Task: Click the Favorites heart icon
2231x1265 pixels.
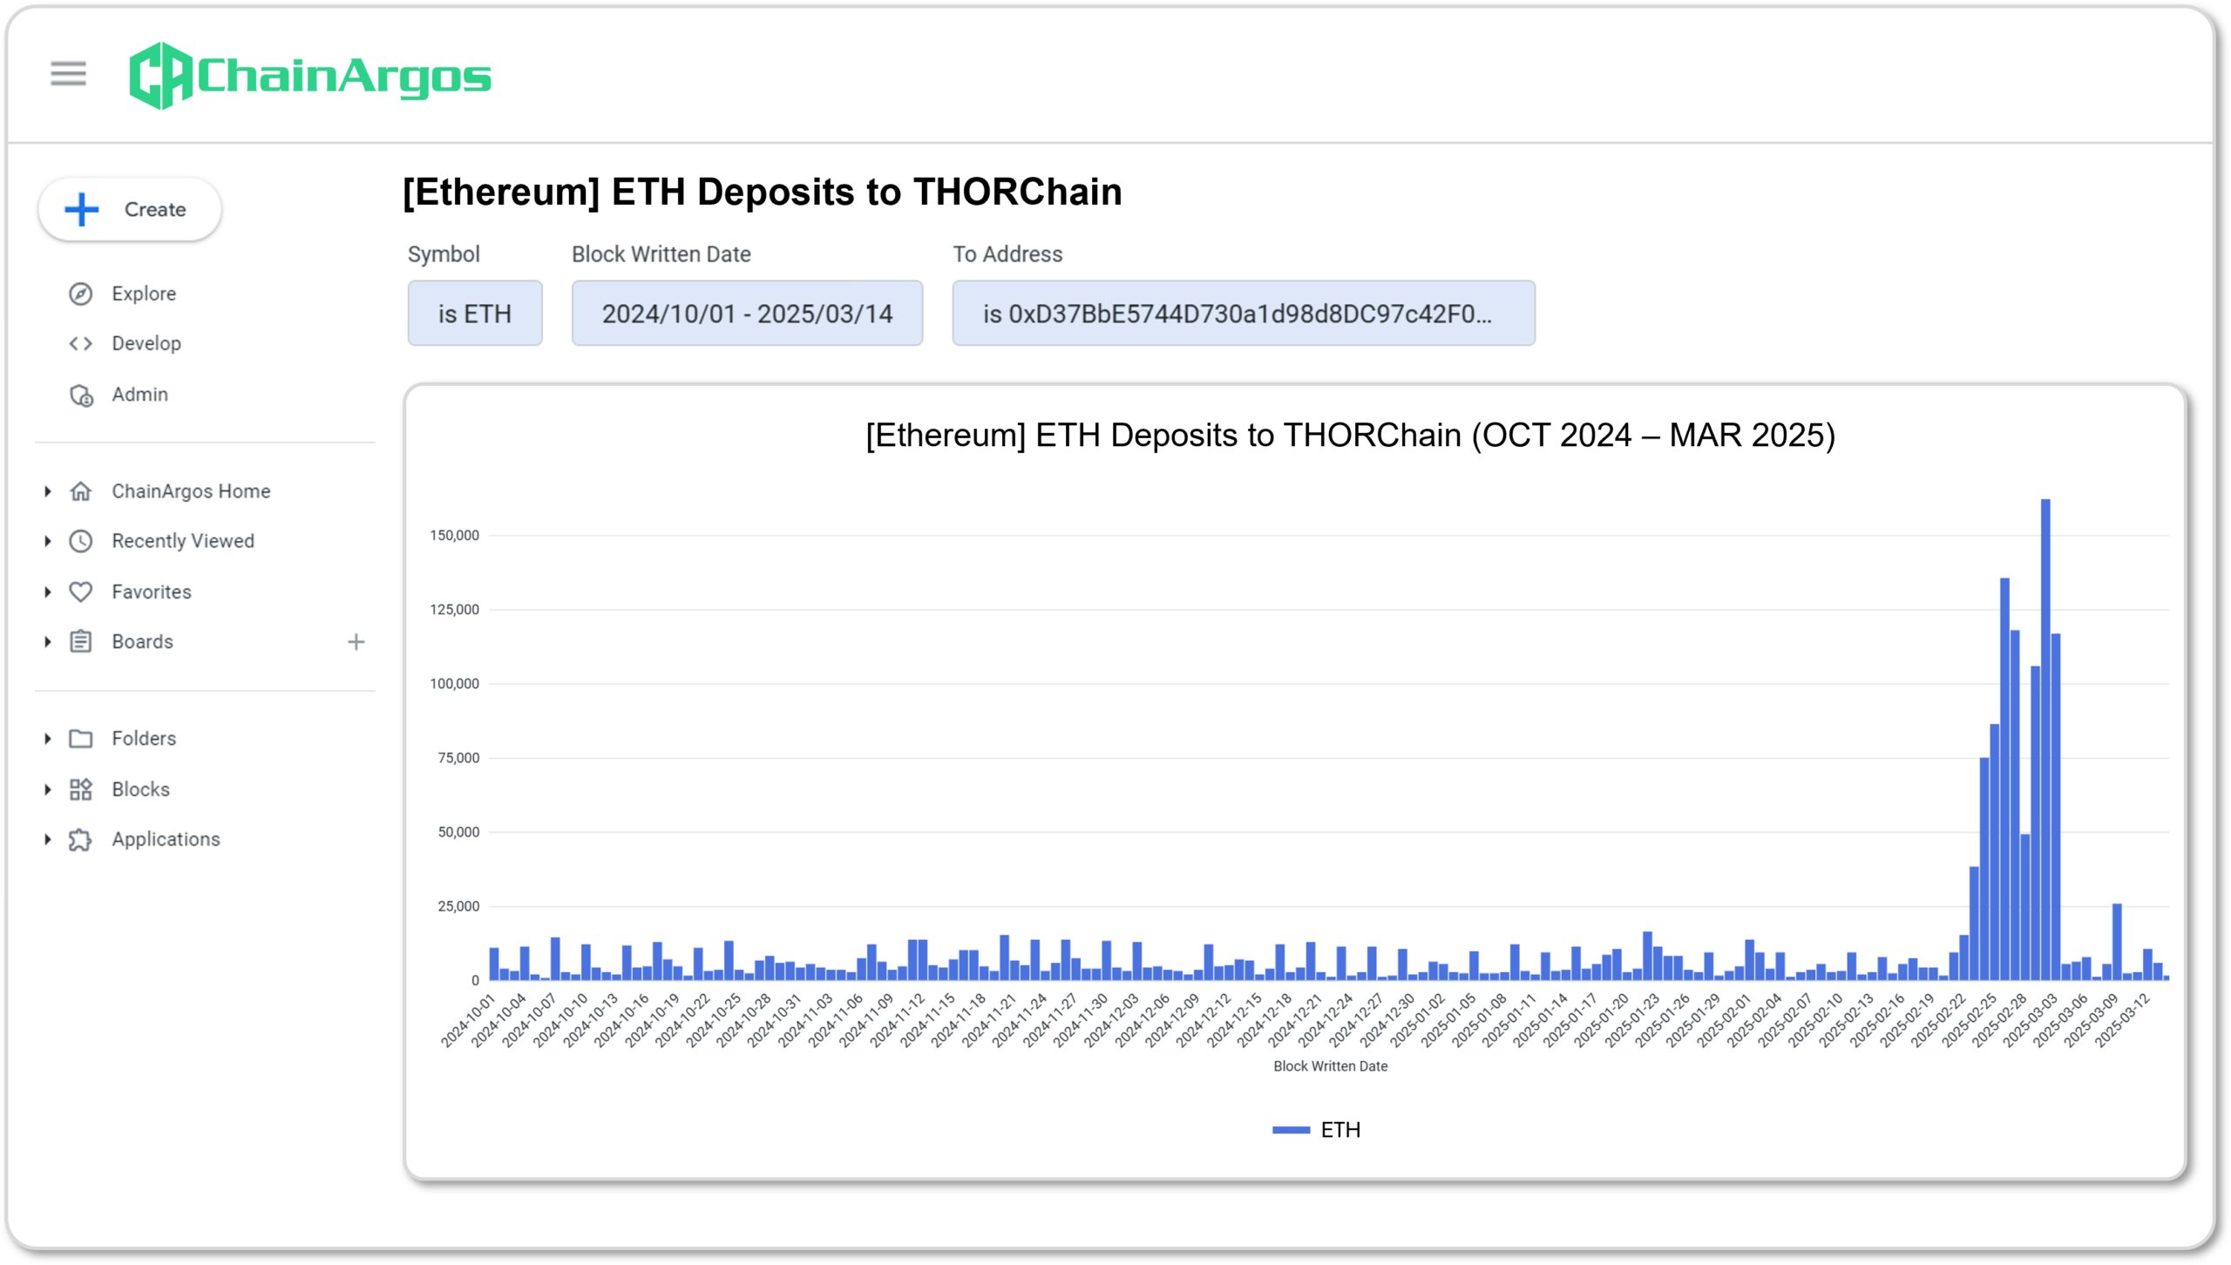Action: coord(81,592)
